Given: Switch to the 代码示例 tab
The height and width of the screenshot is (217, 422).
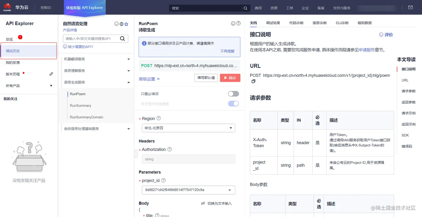Looking at the screenshot, I should pyautogui.click(x=296, y=23).
